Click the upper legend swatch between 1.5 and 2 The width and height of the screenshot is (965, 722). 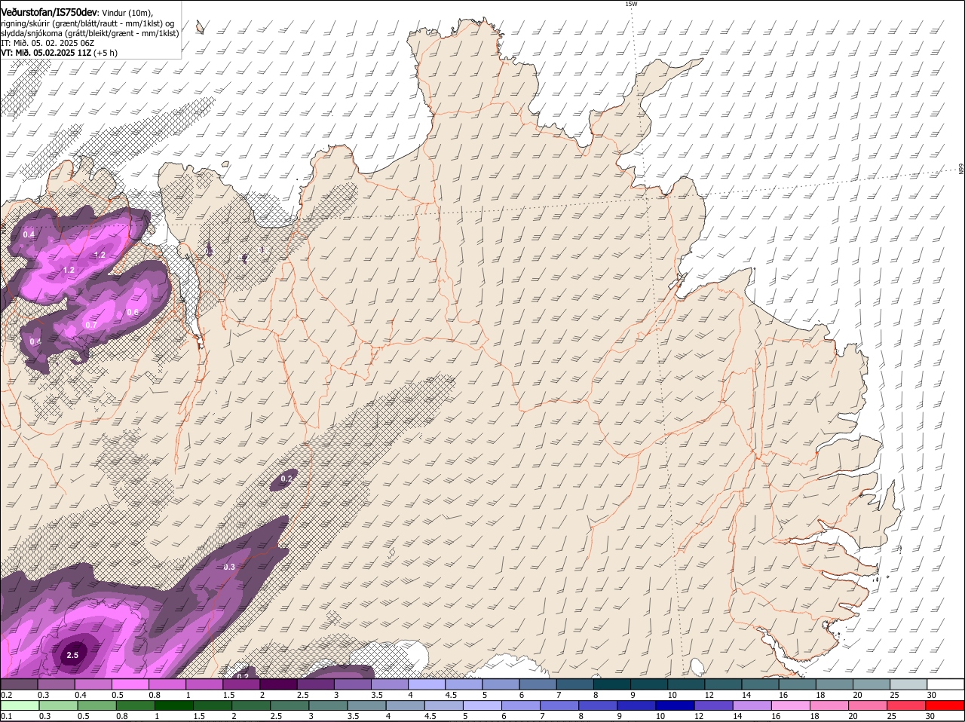[243, 684]
